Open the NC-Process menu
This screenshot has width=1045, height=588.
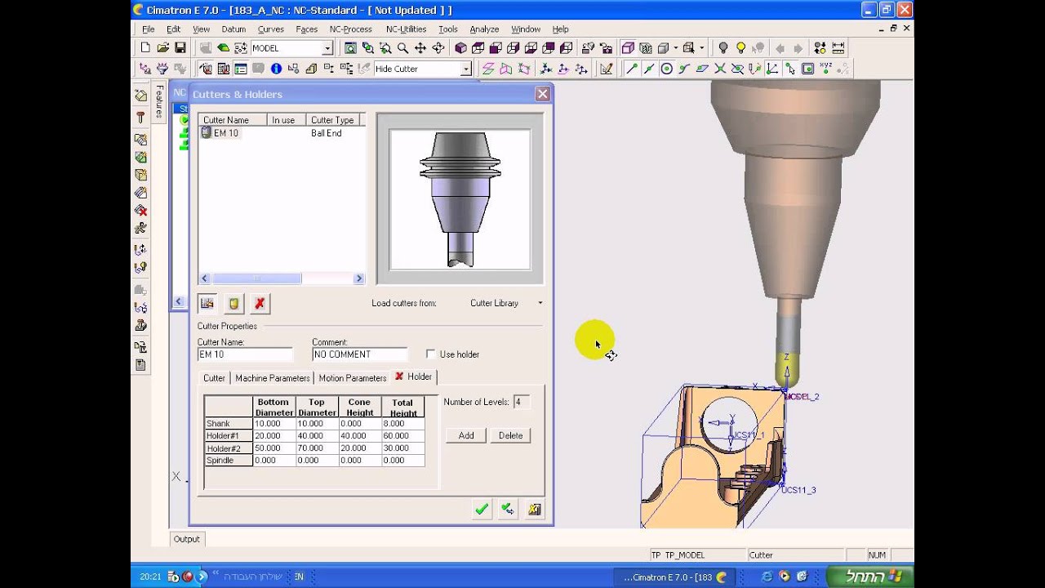point(351,29)
